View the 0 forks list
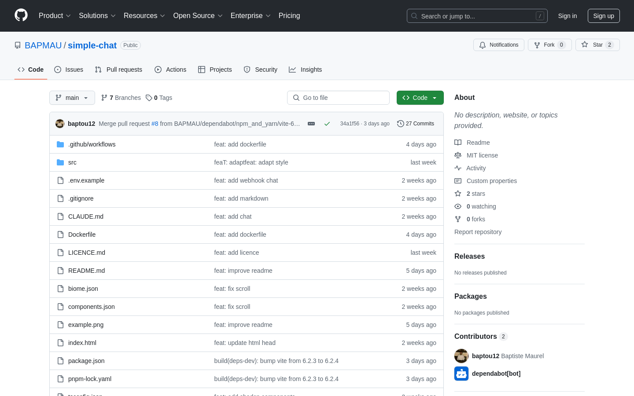634x396 pixels. point(470,219)
